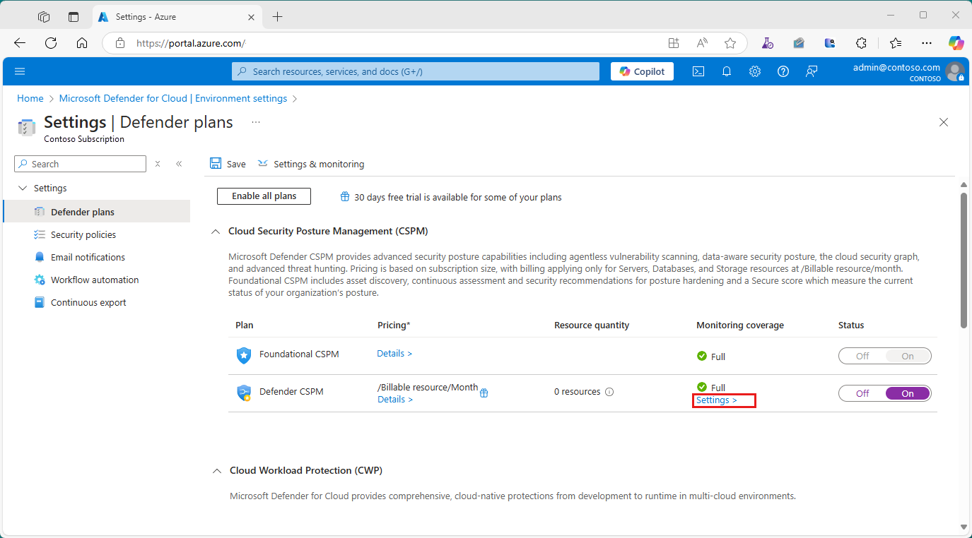Open Defender CSPM monitoring Settings link
The image size is (972, 538).
click(716, 400)
